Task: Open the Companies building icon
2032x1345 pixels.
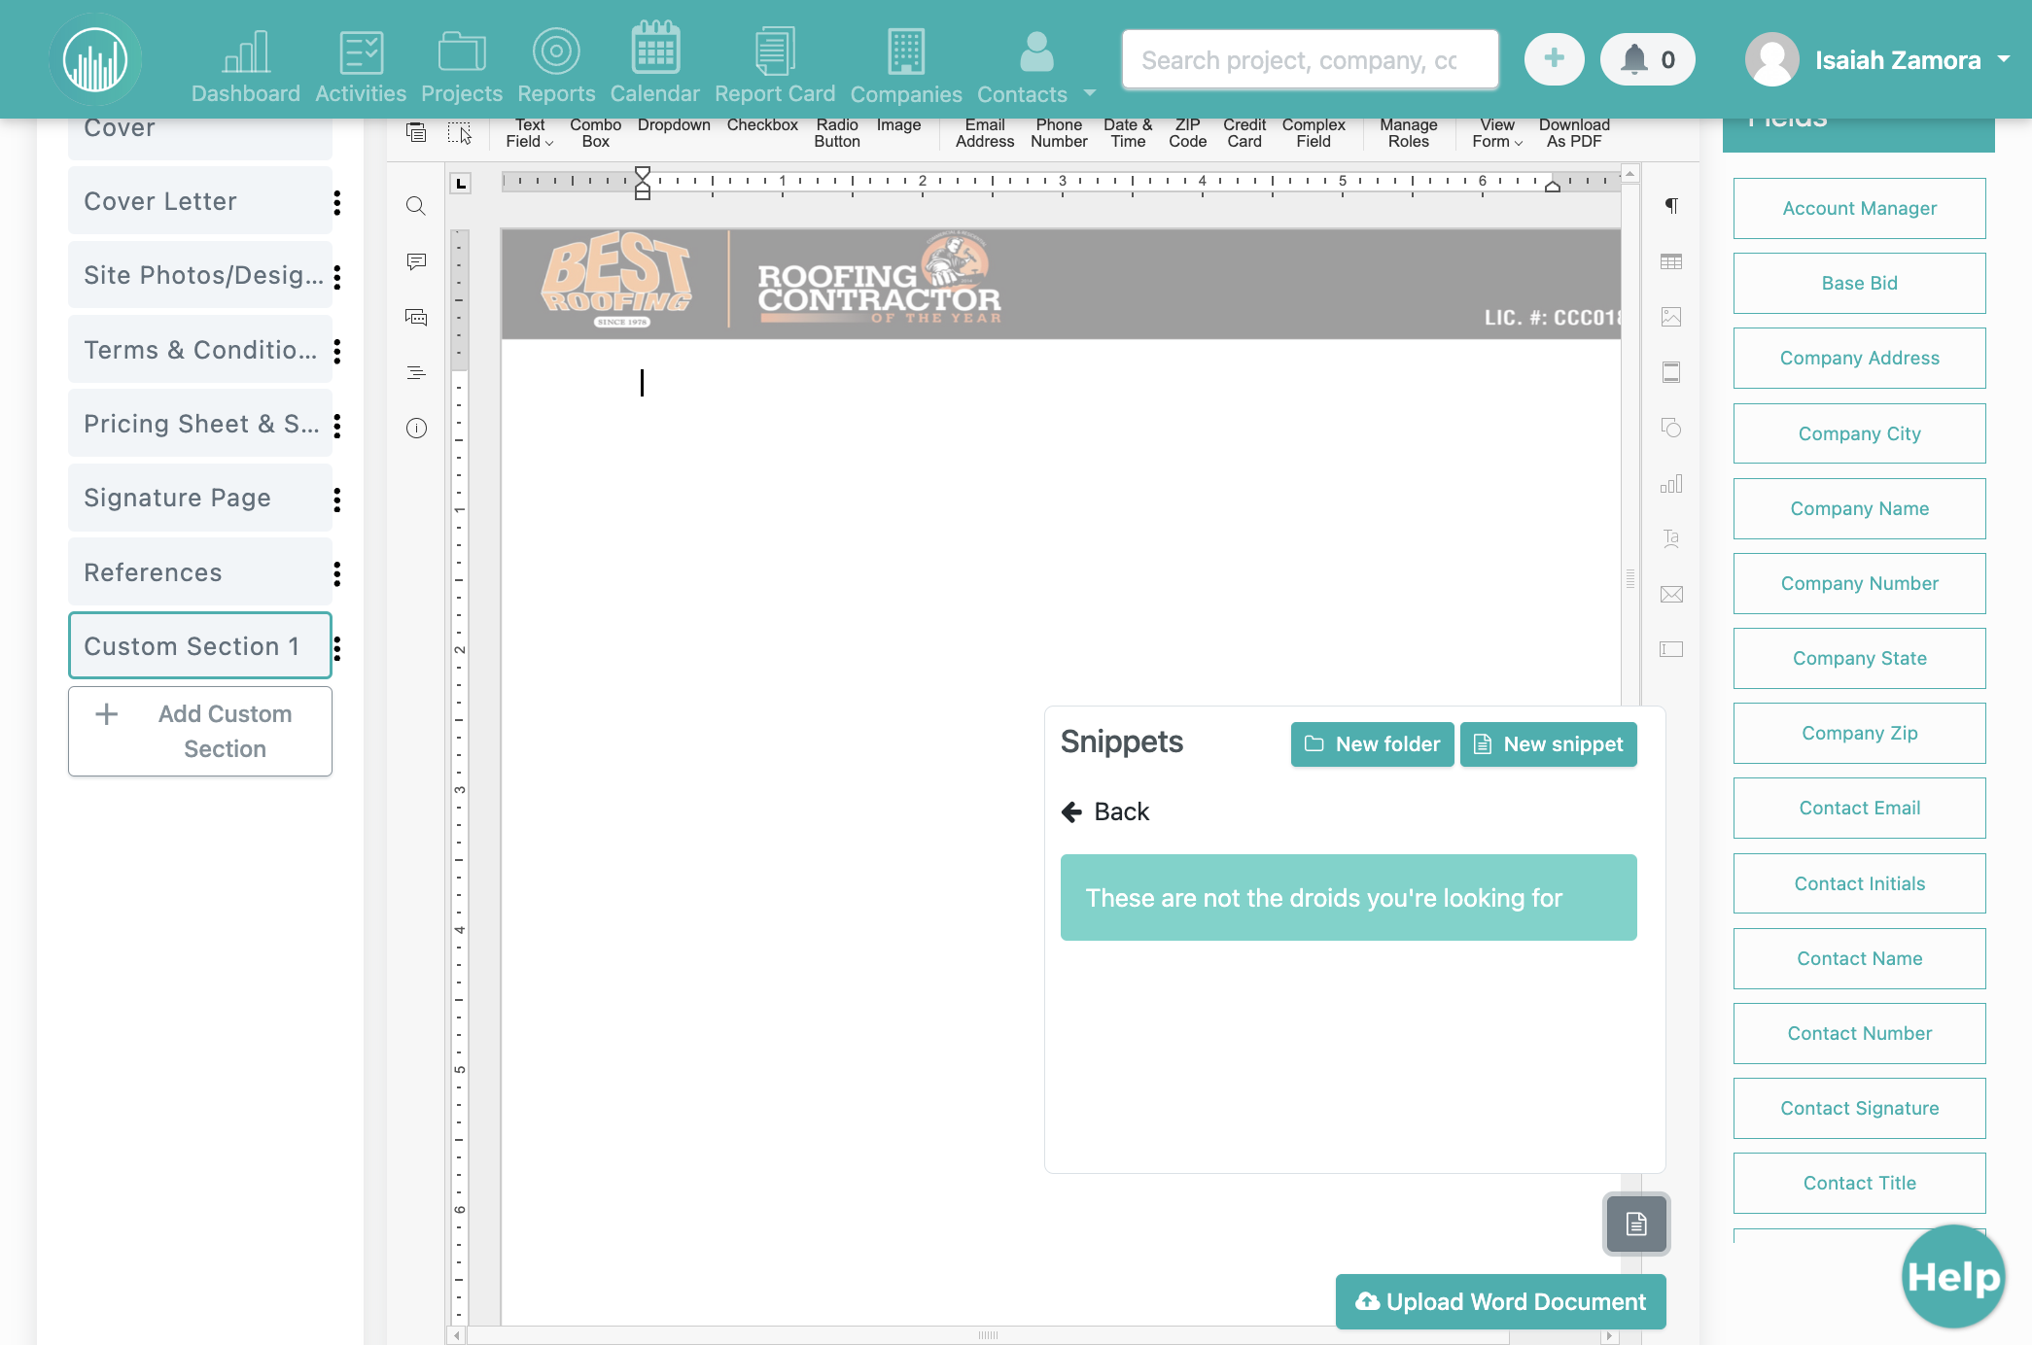Action: tap(906, 51)
